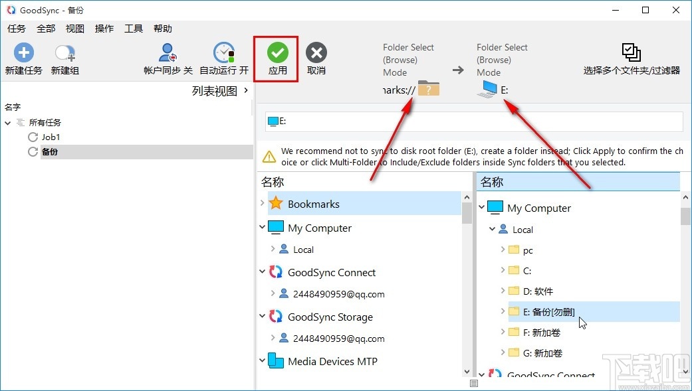Select the Bookmarks star item

click(x=313, y=204)
